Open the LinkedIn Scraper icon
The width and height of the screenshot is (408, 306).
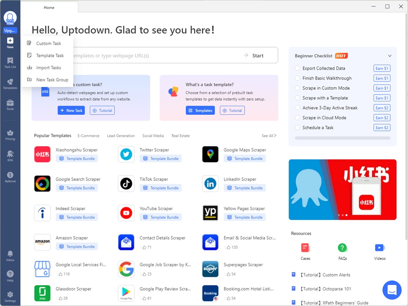[x=210, y=184]
